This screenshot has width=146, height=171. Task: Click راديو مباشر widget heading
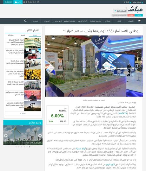35,123
